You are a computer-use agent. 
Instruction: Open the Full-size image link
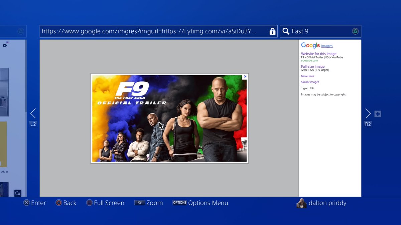[313, 67]
